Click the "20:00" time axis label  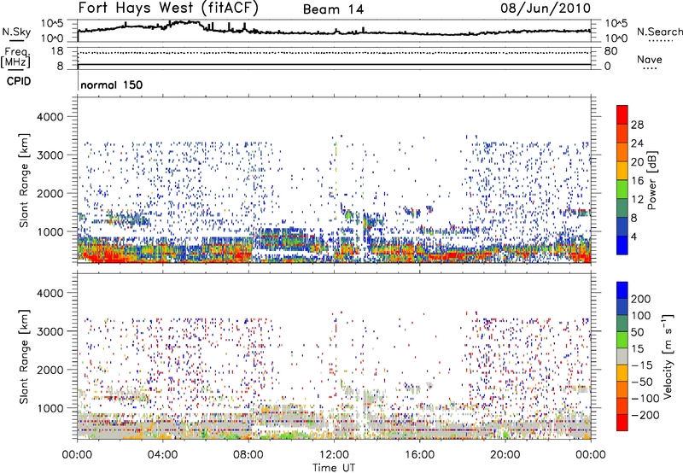[x=505, y=455]
